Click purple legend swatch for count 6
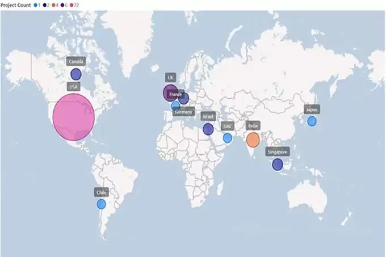Viewport: 386px width, 257px height. 62,5
